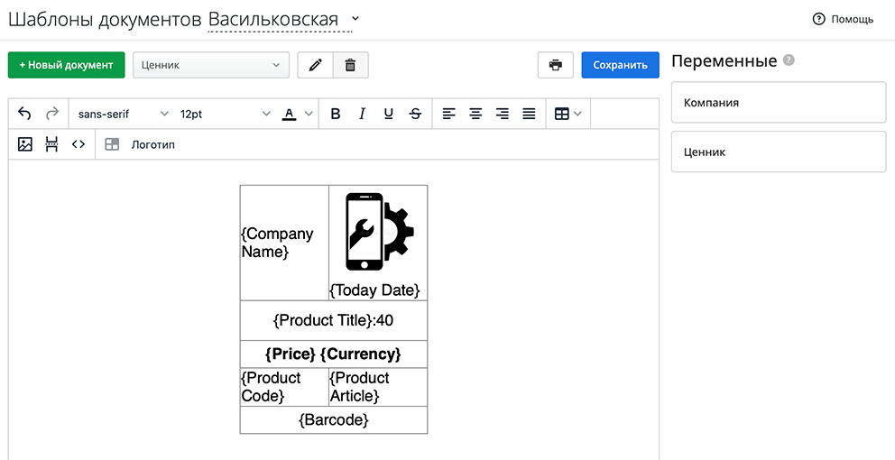This screenshot has height=460, width=895.
Task: Click the Новый документ button
Action: click(66, 65)
